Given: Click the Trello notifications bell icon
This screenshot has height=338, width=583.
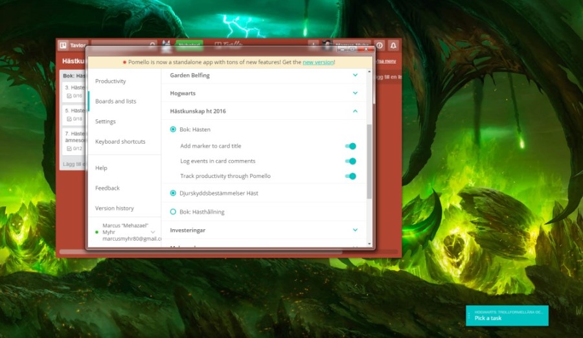Looking at the screenshot, I should point(393,45).
